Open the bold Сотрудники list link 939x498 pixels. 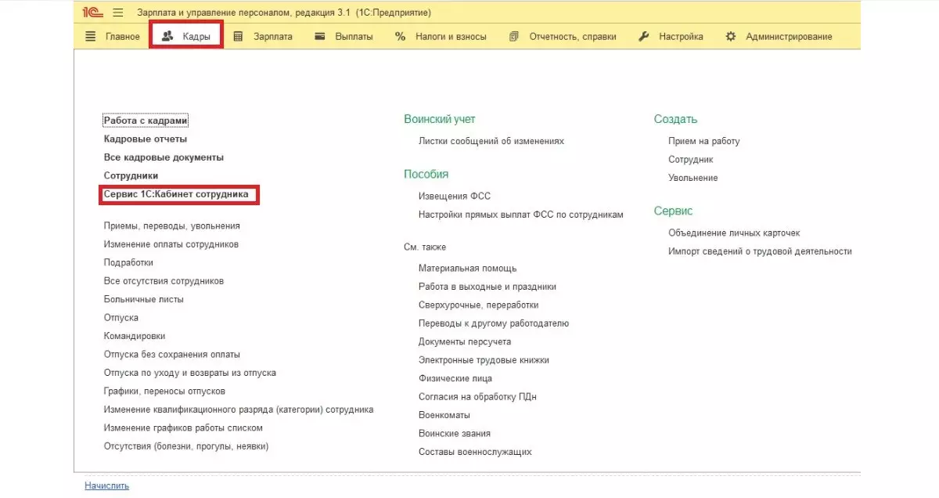pyautogui.click(x=131, y=176)
